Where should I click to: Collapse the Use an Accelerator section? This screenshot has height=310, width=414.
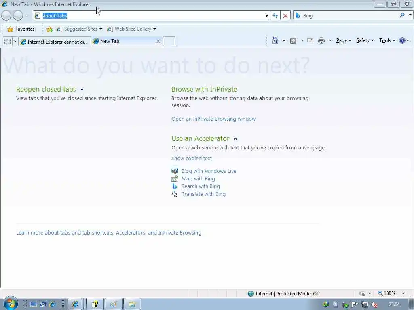point(236,139)
